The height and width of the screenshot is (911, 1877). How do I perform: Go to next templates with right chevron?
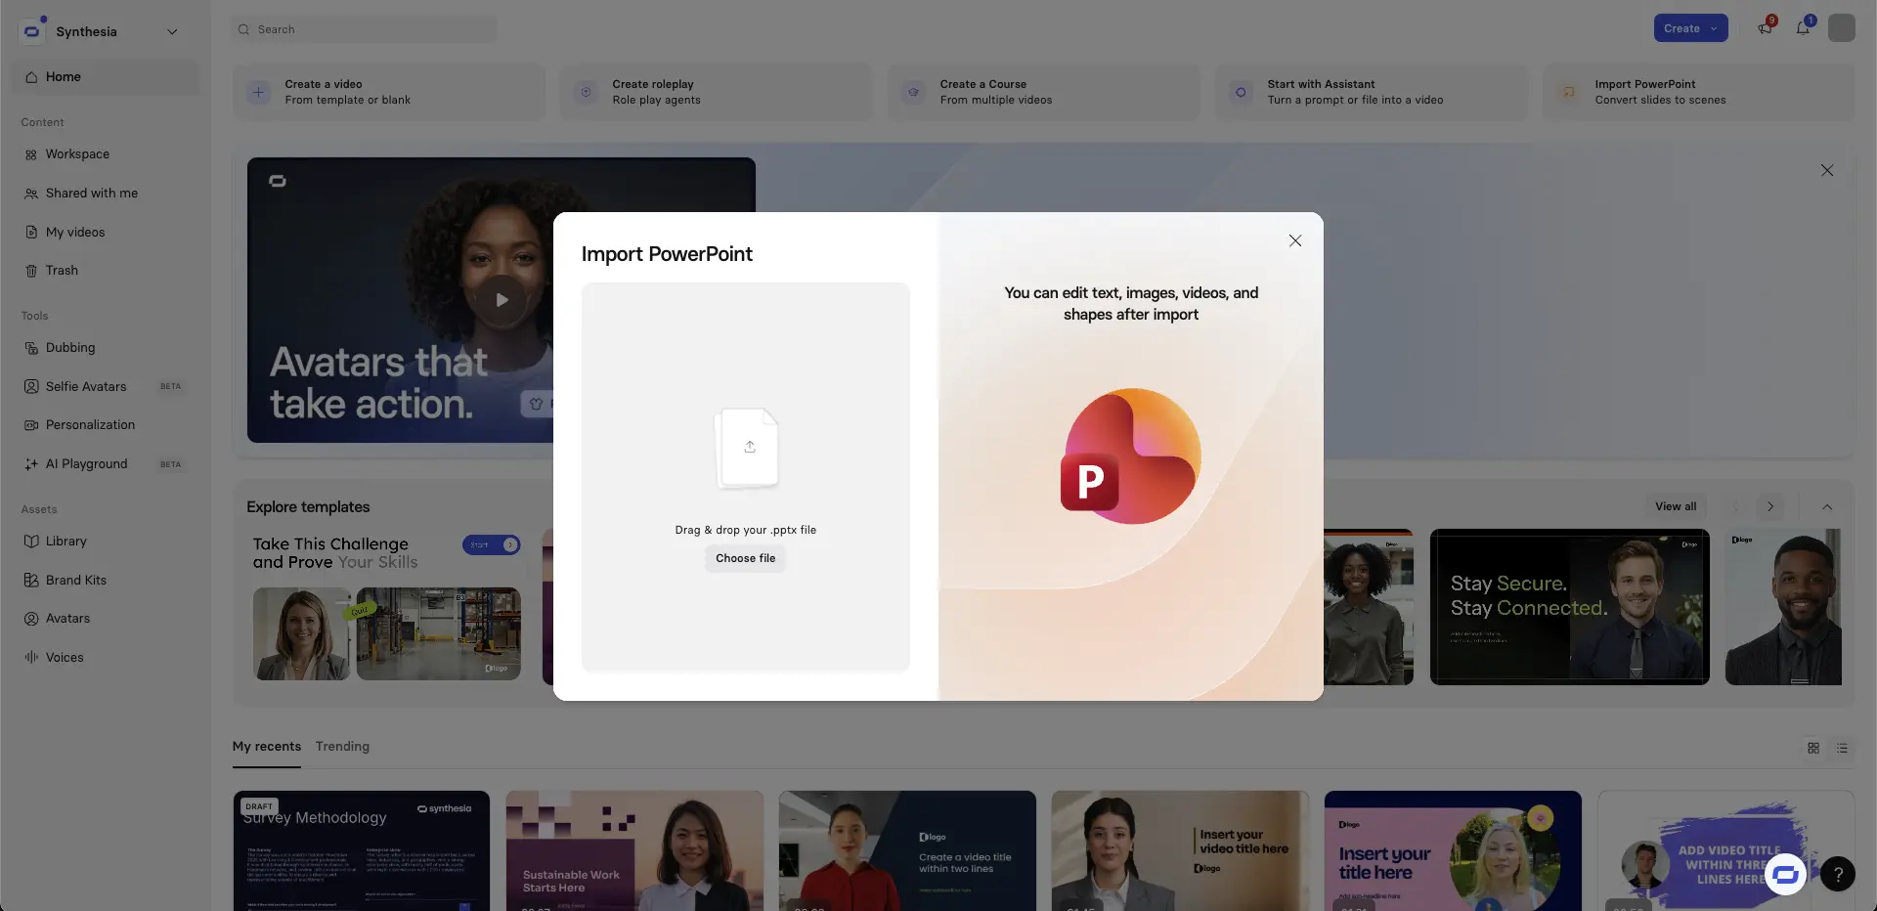(1770, 506)
